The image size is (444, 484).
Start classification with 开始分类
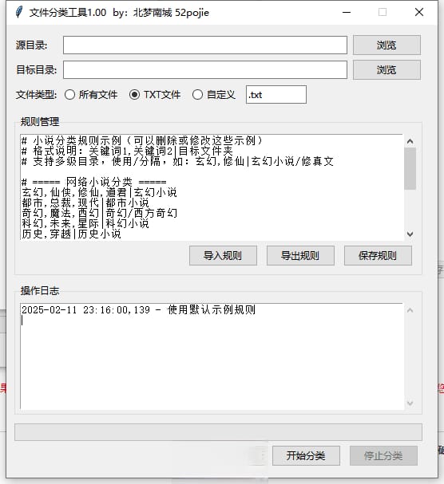click(x=306, y=455)
